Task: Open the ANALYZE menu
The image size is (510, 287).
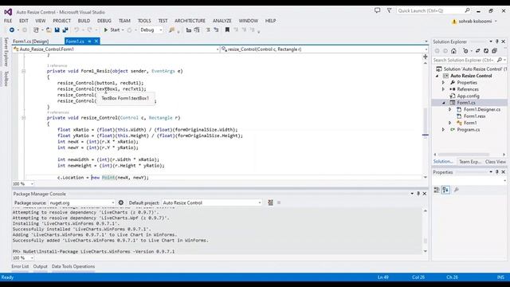Action: click(x=222, y=21)
